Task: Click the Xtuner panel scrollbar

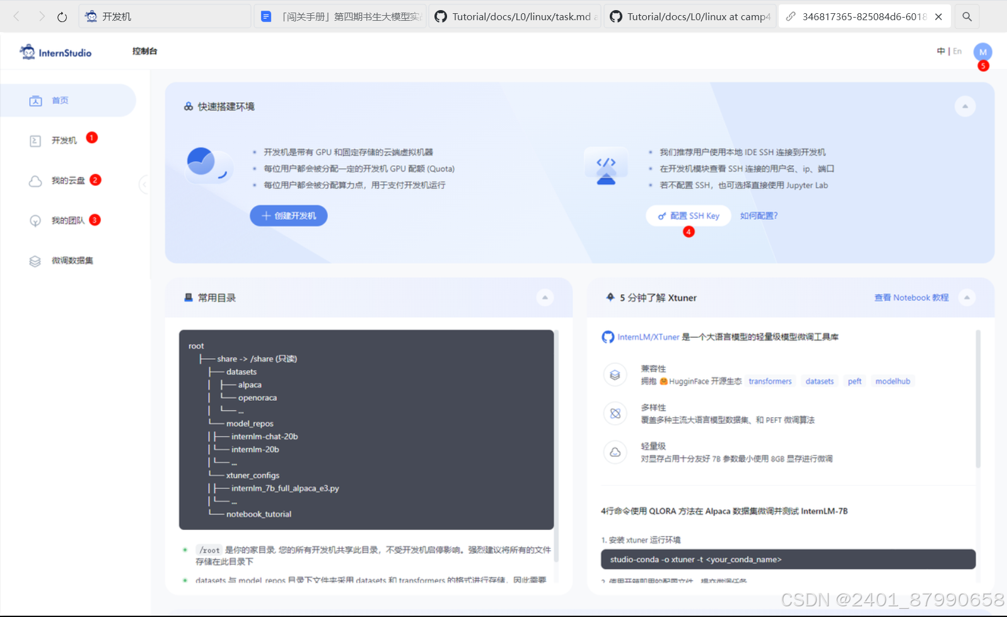Action: tap(978, 398)
